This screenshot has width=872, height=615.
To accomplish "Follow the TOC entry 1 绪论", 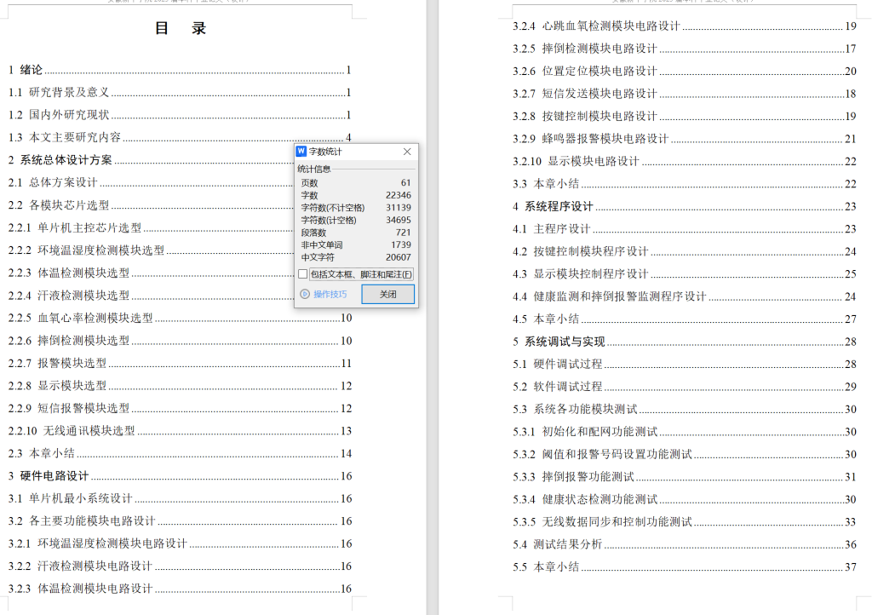I will [x=32, y=69].
